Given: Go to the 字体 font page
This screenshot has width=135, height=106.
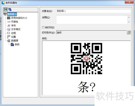Looking at the screenshot, I should 13,26.
